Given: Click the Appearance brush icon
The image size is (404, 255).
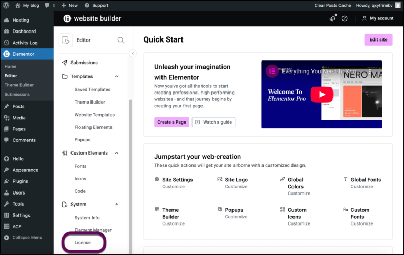Looking at the screenshot, I should point(6,170).
